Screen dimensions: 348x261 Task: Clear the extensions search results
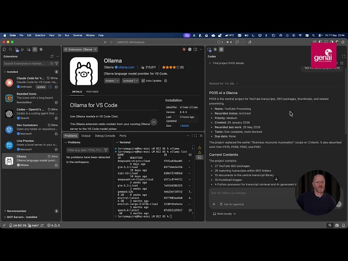[x=52, y=64]
